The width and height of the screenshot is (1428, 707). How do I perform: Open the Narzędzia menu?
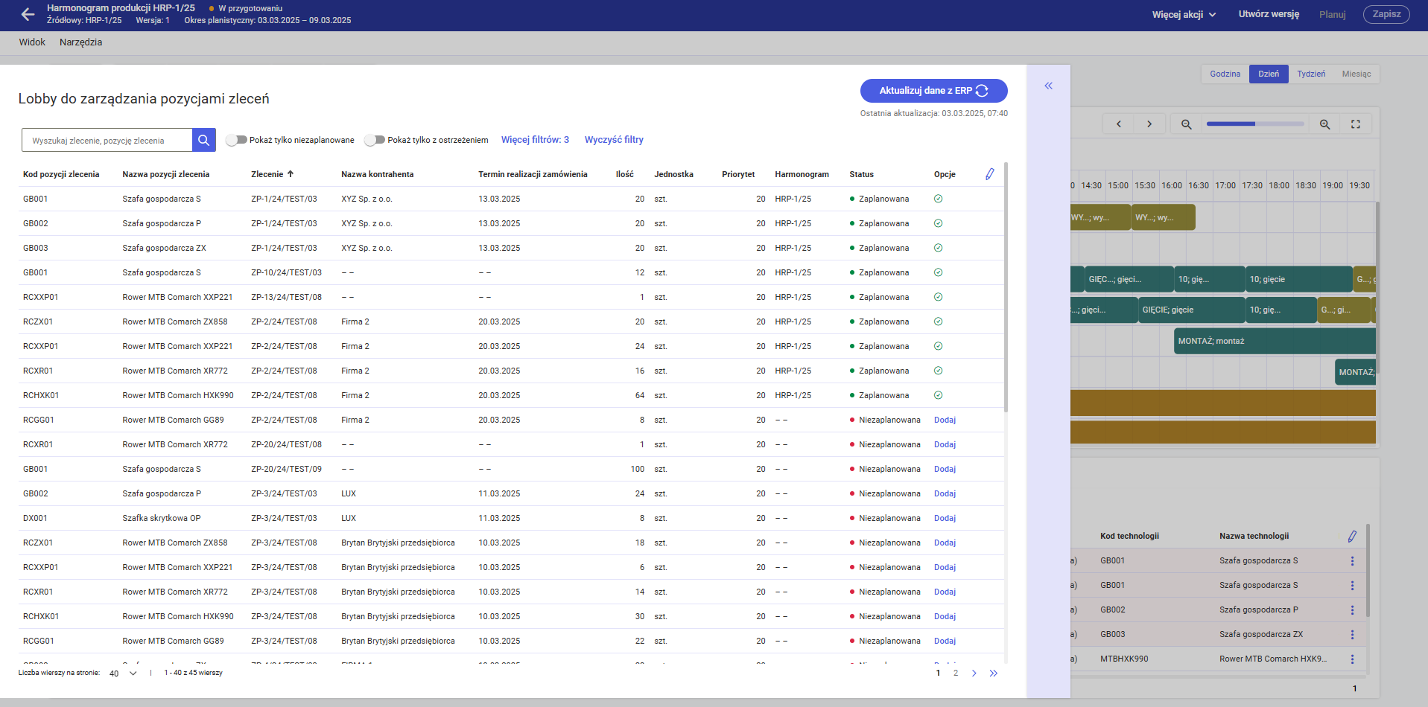pos(80,42)
